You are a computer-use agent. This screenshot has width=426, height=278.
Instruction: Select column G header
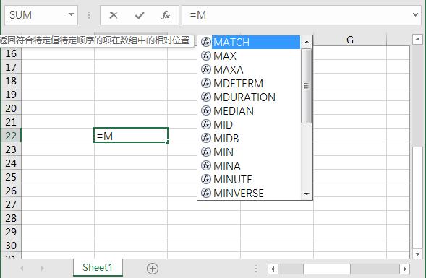pos(350,40)
